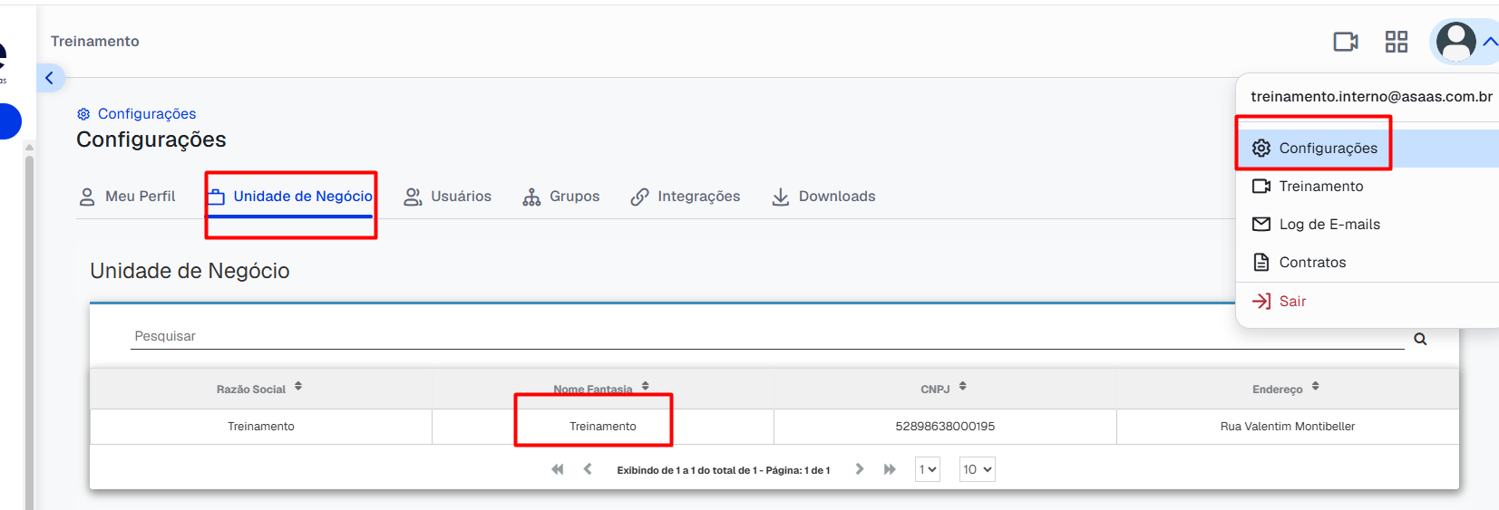Click the Exibindo de 1 a 1 pagination text

coord(724,470)
